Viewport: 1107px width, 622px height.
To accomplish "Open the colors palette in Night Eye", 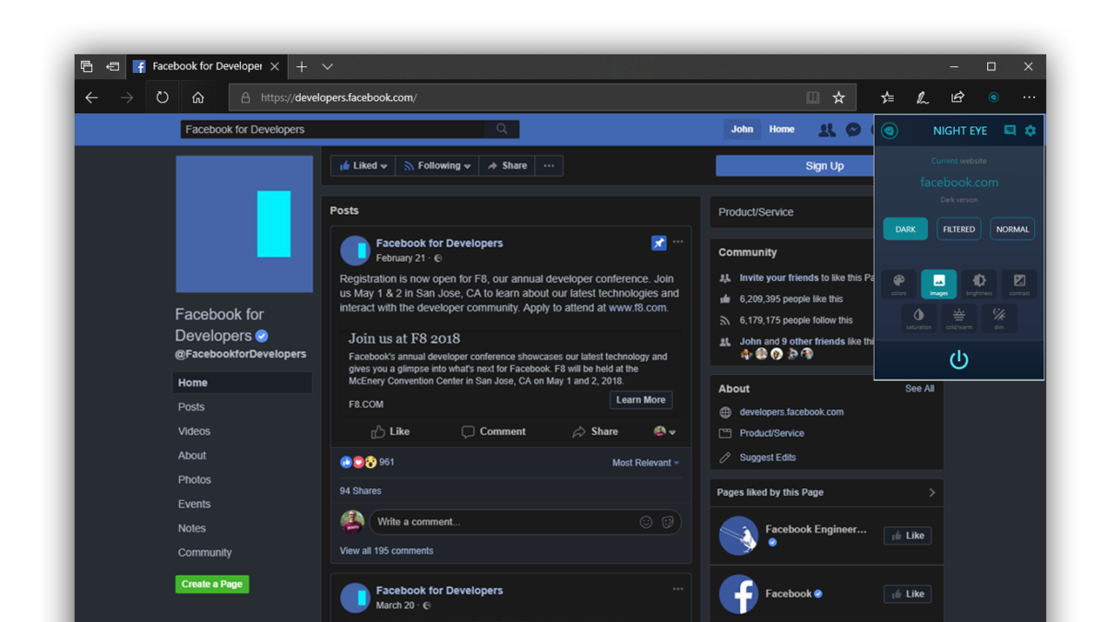I will click(x=899, y=284).
